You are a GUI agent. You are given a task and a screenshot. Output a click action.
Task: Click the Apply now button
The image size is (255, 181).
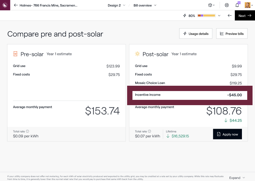227,134
